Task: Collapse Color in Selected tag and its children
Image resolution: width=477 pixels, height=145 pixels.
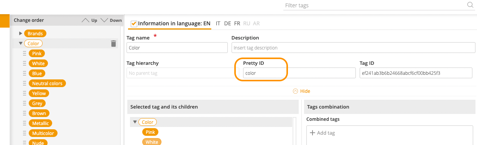Action: (x=135, y=122)
